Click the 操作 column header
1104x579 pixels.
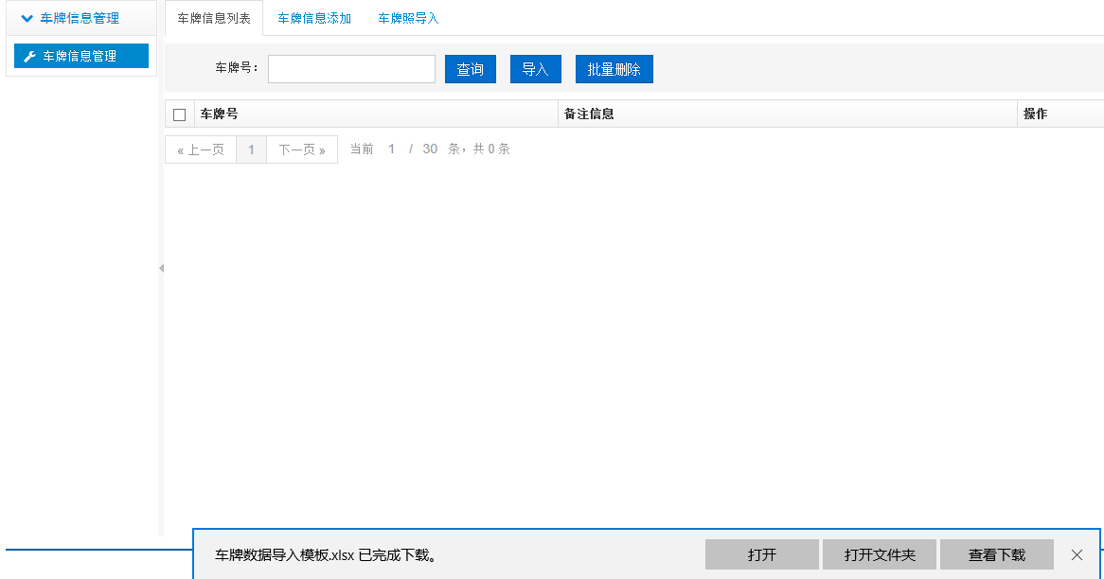point(1060,114)
